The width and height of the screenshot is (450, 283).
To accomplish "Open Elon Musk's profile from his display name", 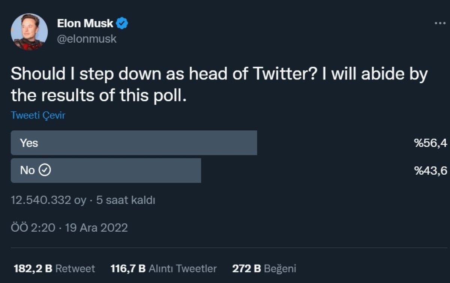I will click(86, 23).
